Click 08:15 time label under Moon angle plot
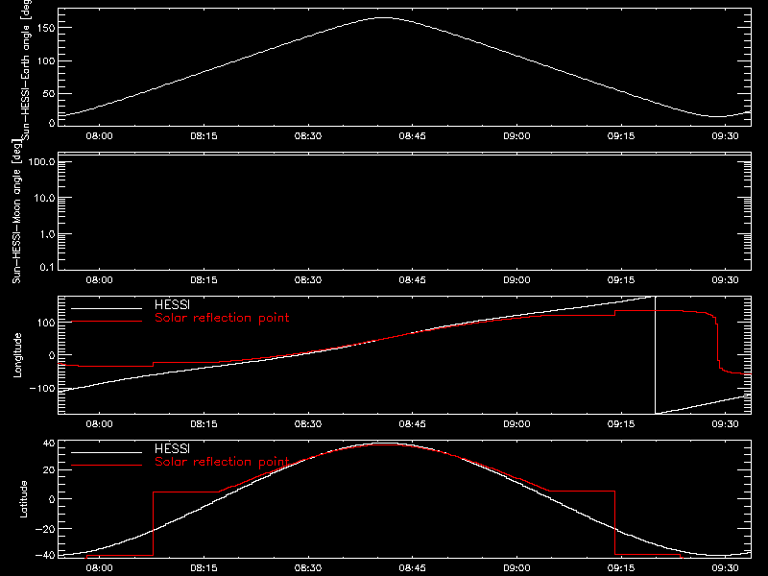 tap(204, 280)
